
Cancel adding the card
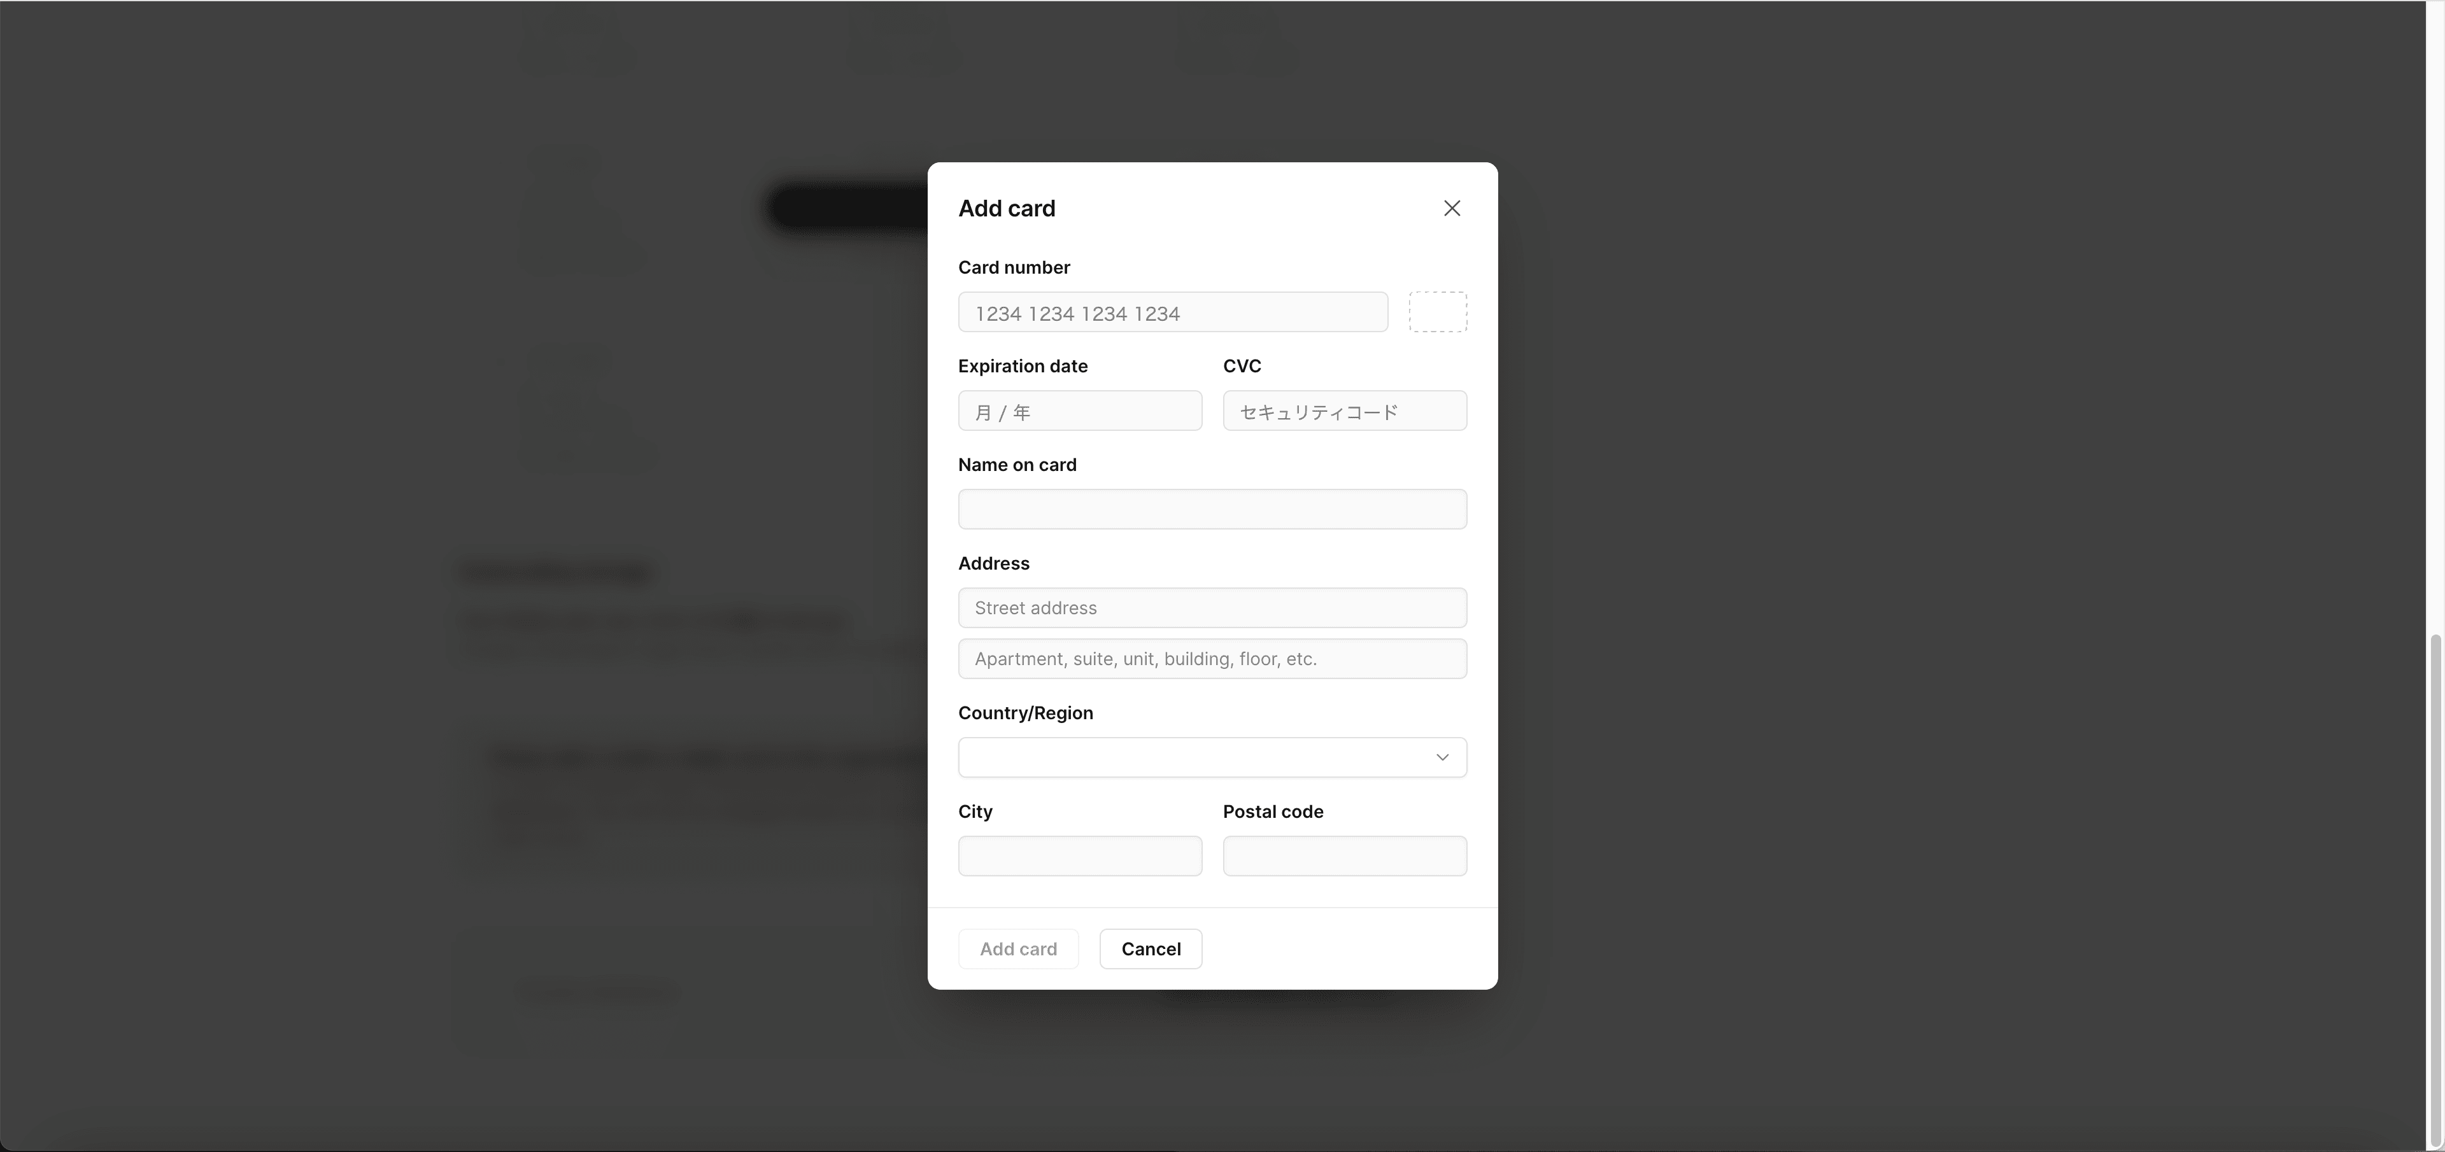(1151, 949)
